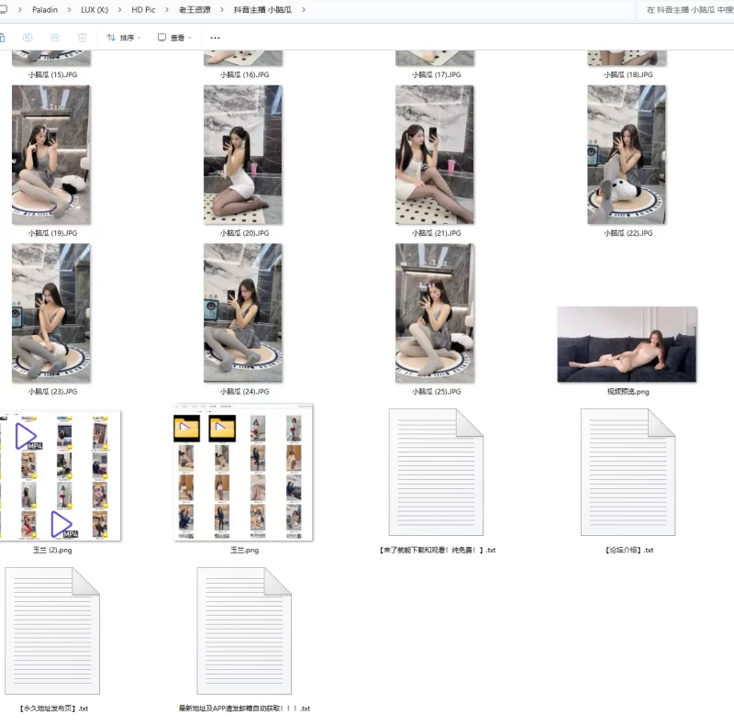This screenshot has width=734, height=725.
Task: Select the Rename icon in the toolbar
Action: point(28,38)
